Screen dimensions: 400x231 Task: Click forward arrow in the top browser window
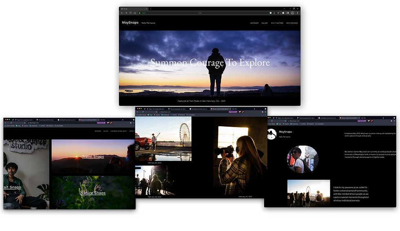click(126, 13)
